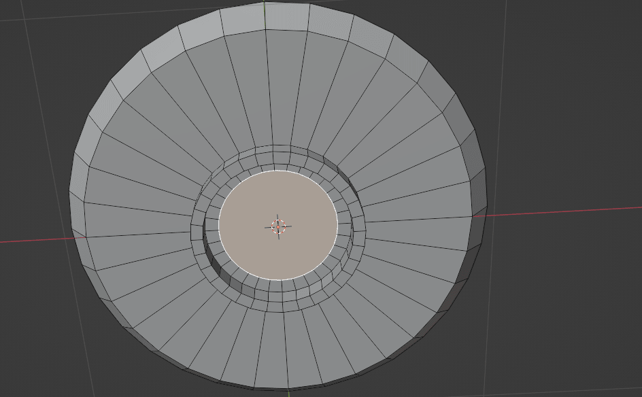
Task: Click the green Y axis line below the mesh
Action: pos(289,394)
